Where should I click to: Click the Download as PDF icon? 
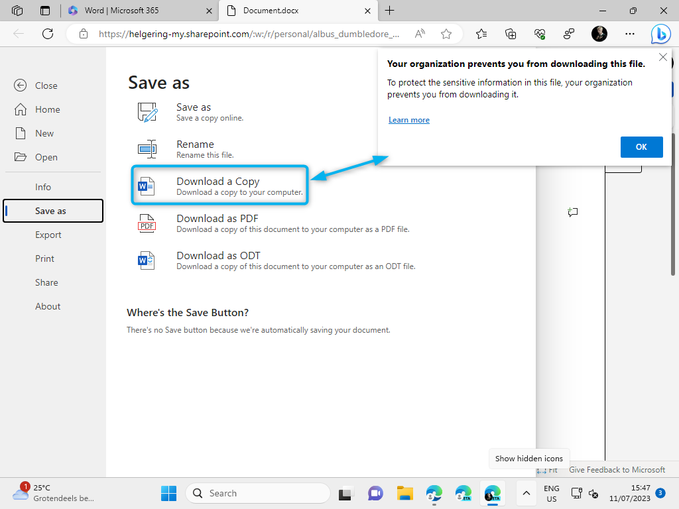pos(147,223)
